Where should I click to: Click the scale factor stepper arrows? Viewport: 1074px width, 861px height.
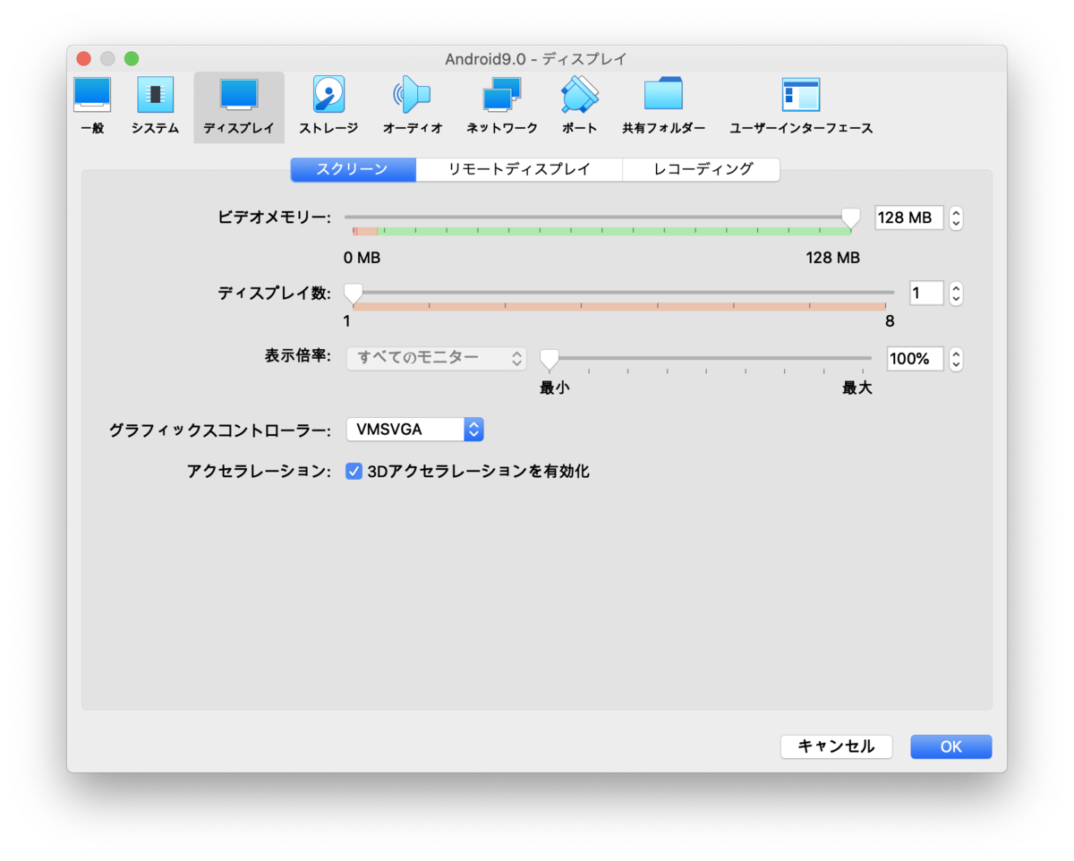pyautogui.click(x=956, y=360)
